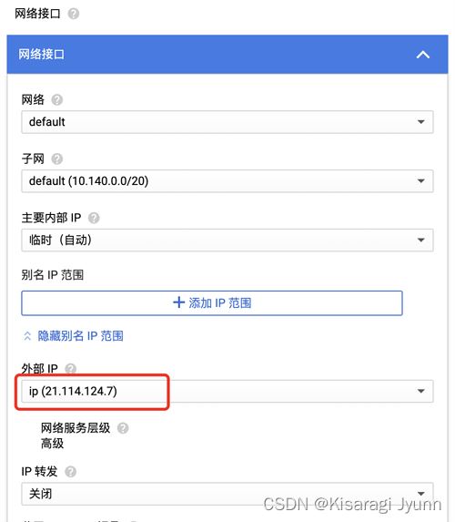
Task: Open 主要内部 IP 临时（自动）dropdown
Action: click(x=227, y=240)
